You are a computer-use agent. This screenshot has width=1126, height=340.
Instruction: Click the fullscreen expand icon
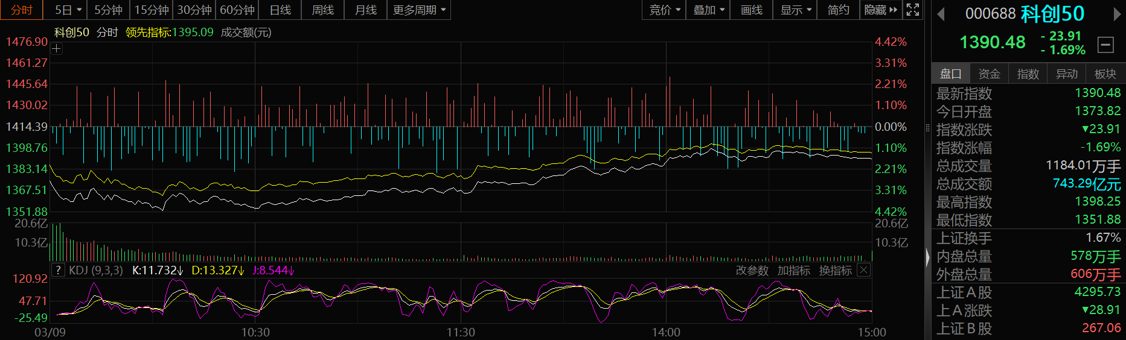(x=913, y=10)
